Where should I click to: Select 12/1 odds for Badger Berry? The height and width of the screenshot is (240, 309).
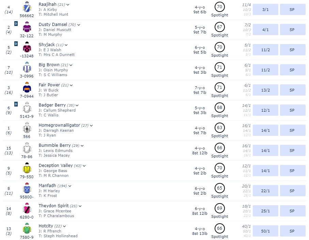(265, 110)
